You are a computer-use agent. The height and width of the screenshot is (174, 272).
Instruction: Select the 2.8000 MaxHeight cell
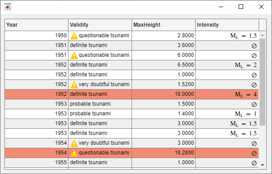164,36
